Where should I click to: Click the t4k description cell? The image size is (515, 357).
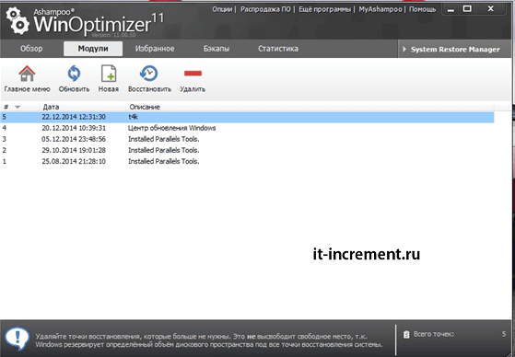(x=133, y=117)
